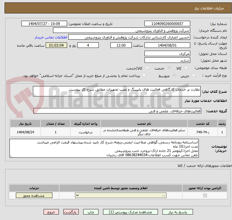Screen dimensions: 232x220
Task: Click the service name cell سایر فعالیت‌های حرفه‌ای
Action: point(144,132)
